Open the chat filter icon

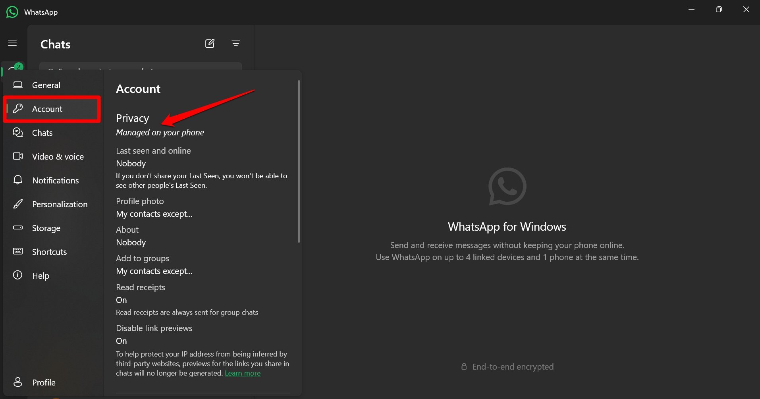click(x=236, y=43)
